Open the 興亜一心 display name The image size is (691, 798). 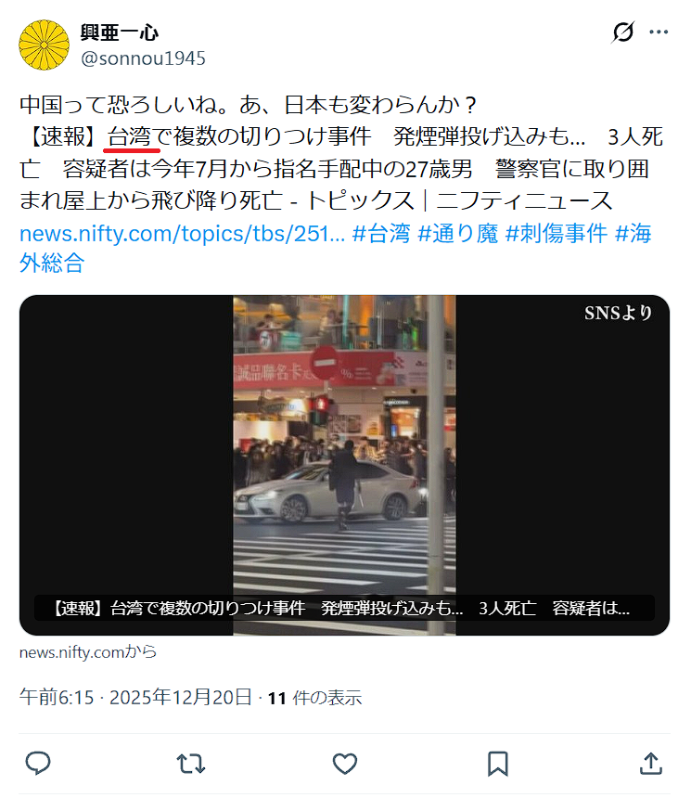pyautogui.click(x=120, y=32)
